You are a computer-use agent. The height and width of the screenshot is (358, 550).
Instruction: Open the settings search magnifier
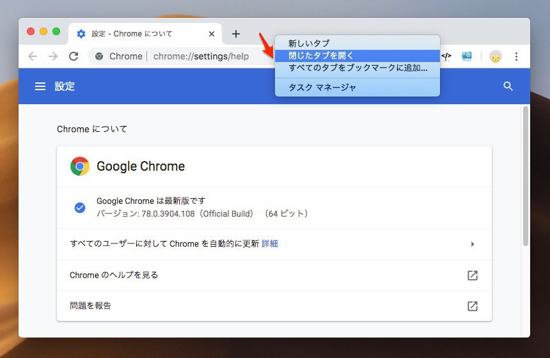point(508,86)
